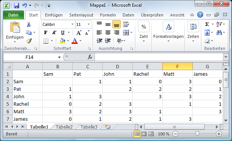Undo the last action

click(25, 6)
